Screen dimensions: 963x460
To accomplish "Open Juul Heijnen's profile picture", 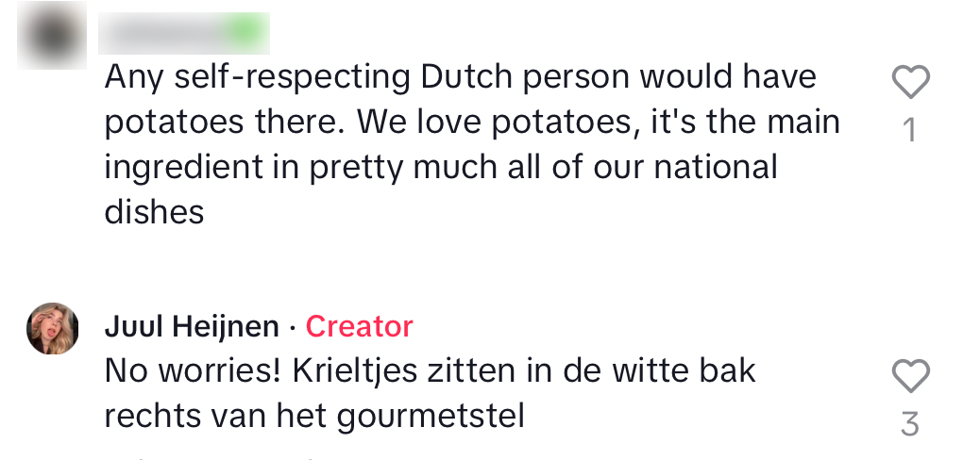I will point(53,329).
